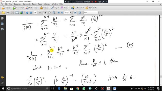This screenshot has height=91, width=162.
Task: Open the Advanced menu
Action: coord(47,4)
